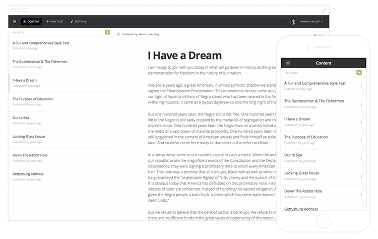The image size is (378, 239).
Task: Open chevron for 'Down The Rabbit Hole' on phone
Action: (x=361, y=195)
